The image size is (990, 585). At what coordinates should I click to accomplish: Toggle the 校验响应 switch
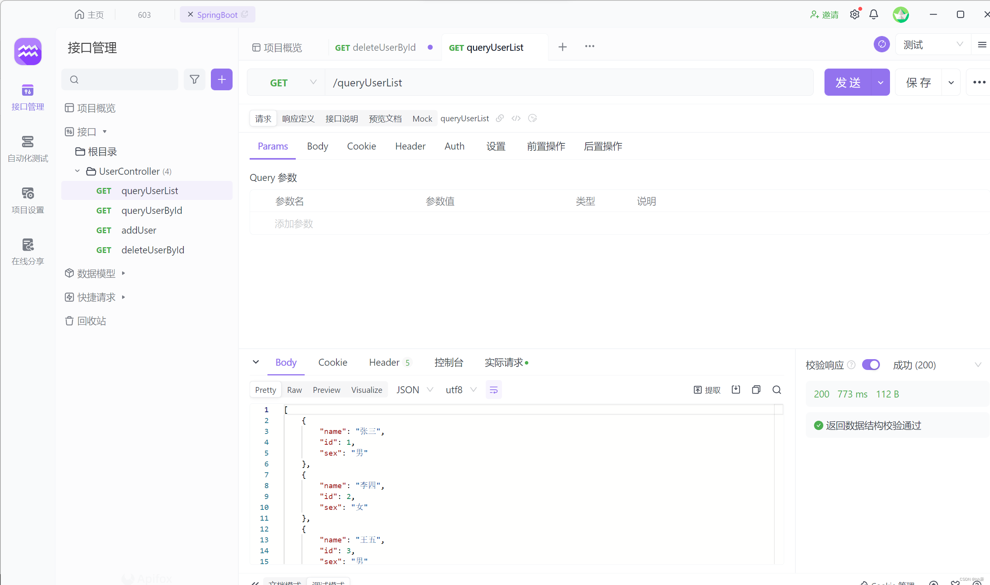pos(871,365)
